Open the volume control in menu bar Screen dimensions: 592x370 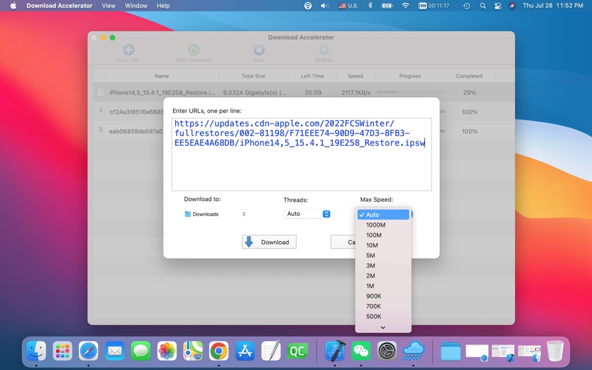[325, 6]
